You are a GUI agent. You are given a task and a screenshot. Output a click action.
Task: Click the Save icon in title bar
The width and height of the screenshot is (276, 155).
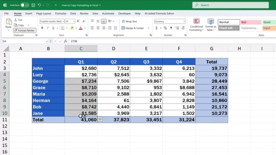[33, 5]
